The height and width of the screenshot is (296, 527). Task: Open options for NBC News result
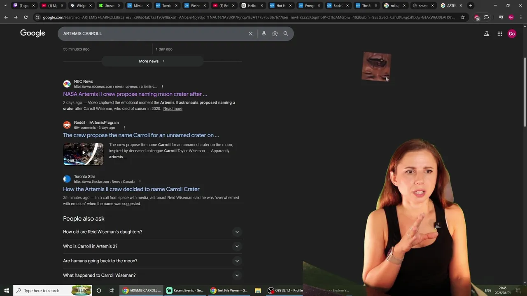(x=162, y=87)
